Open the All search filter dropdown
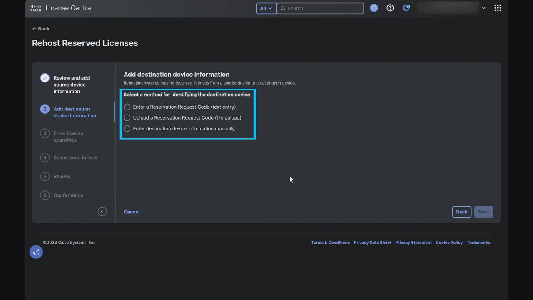 (266, 8)
